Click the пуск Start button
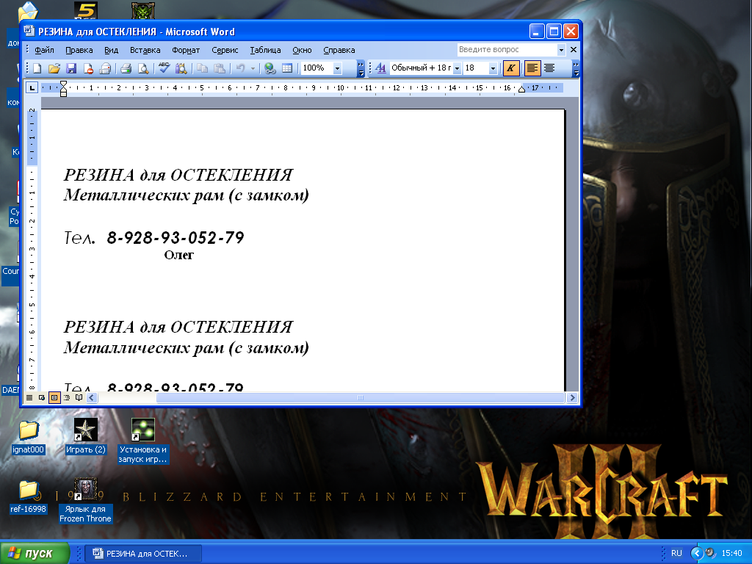 click(x=35, y=553)
